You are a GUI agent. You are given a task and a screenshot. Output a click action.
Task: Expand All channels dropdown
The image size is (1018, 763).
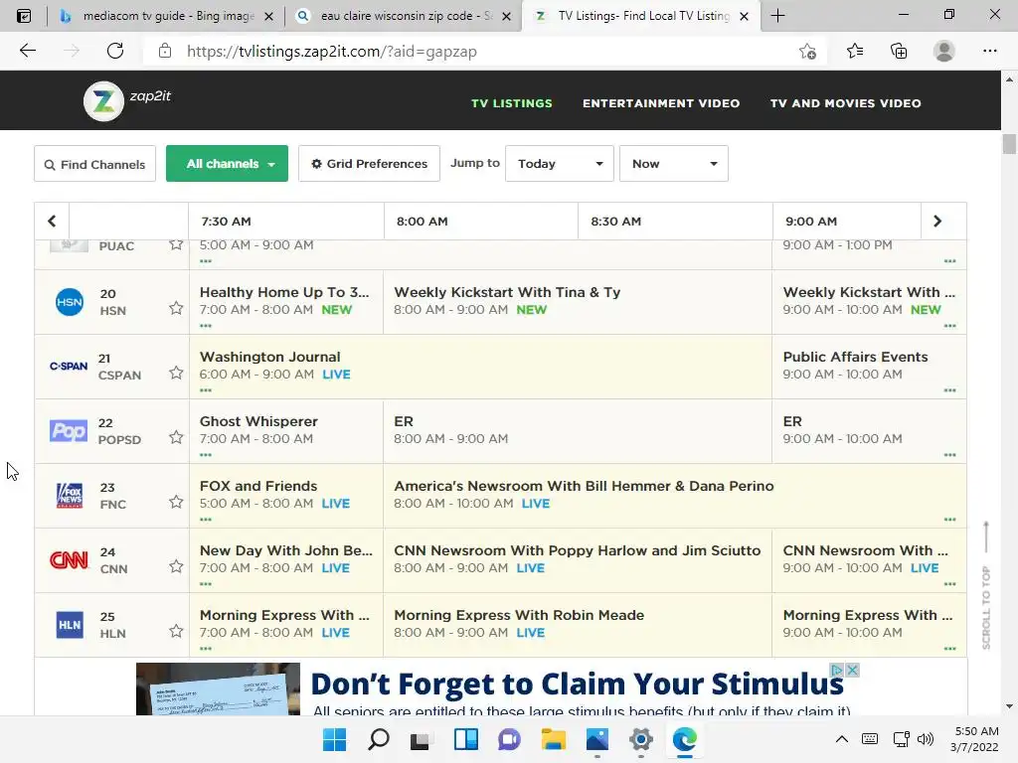pos(228,164)
